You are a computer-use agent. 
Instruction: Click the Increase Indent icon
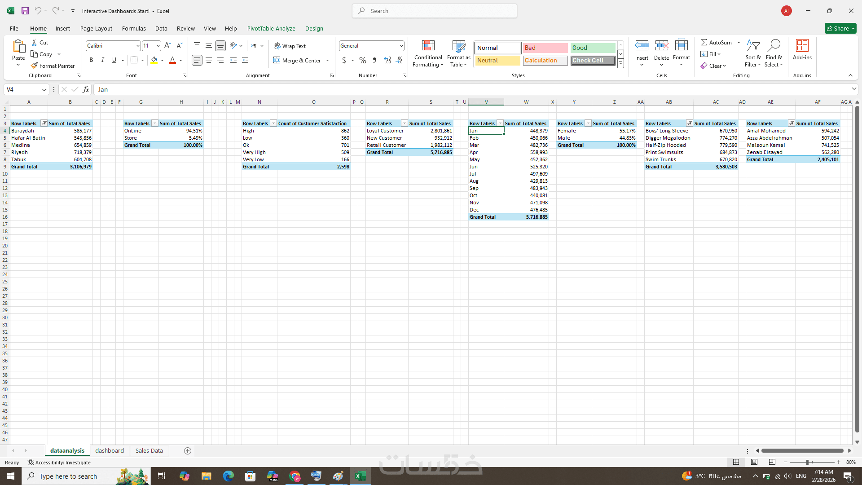245,60
